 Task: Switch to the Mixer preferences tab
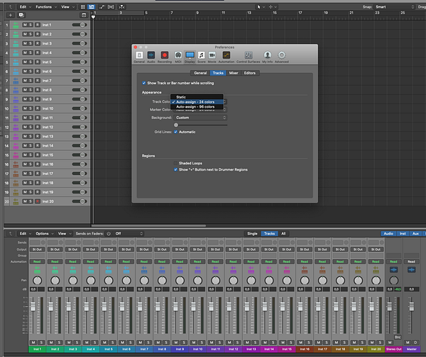click(x=233, y=72)
